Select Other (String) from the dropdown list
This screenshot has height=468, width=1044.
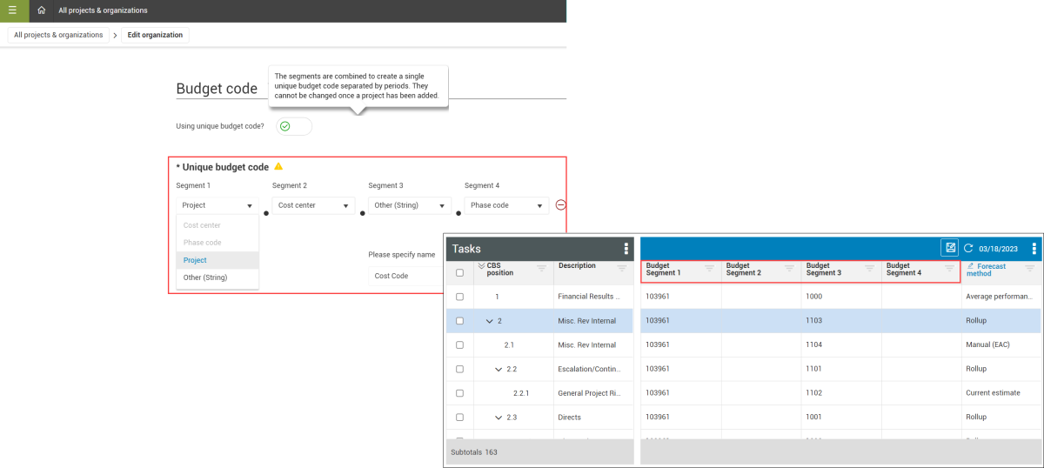pos(205,277)
